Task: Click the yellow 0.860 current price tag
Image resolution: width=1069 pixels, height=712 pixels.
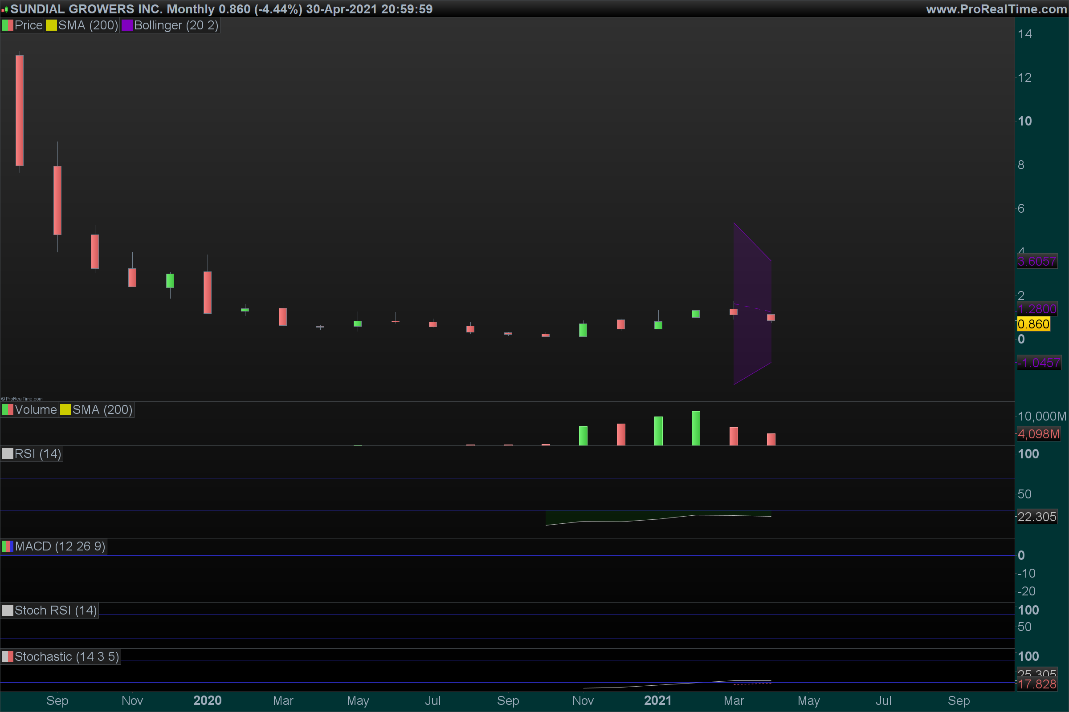Action: [1033, 324]
